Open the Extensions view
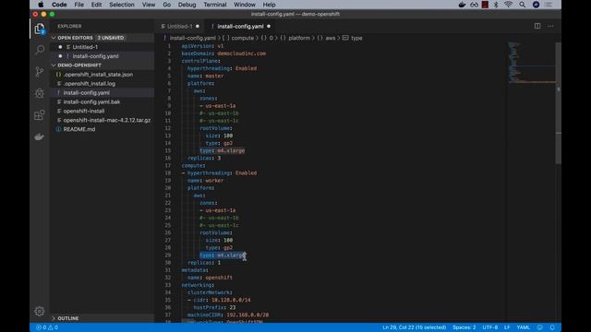 pyautogui.click(x=40, y=114)
